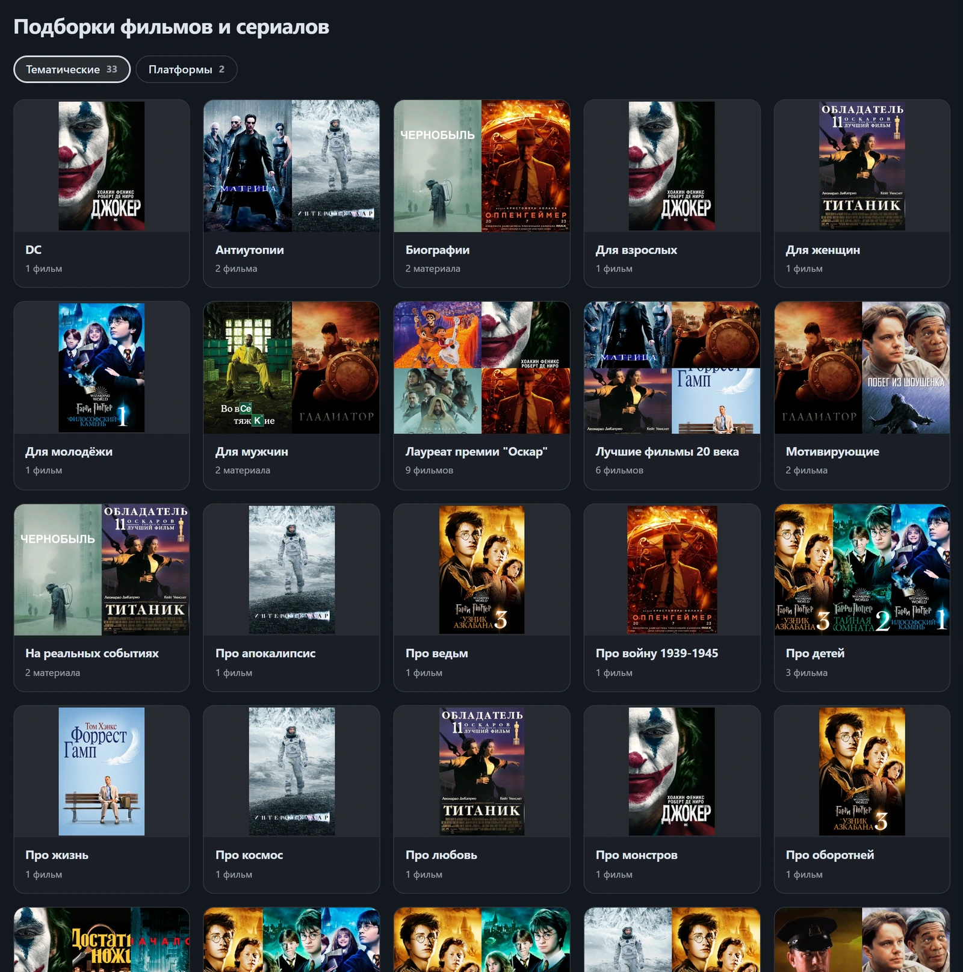Open Лучшие фильмы 20 века thumbnail
This screenshot has height=972, width=963.
pyautogui.click(x=672, y=368)
